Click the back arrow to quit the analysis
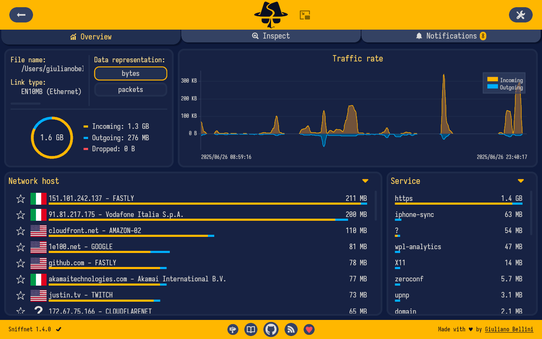This screenshot has width=542, height=339. pos(21,15)
